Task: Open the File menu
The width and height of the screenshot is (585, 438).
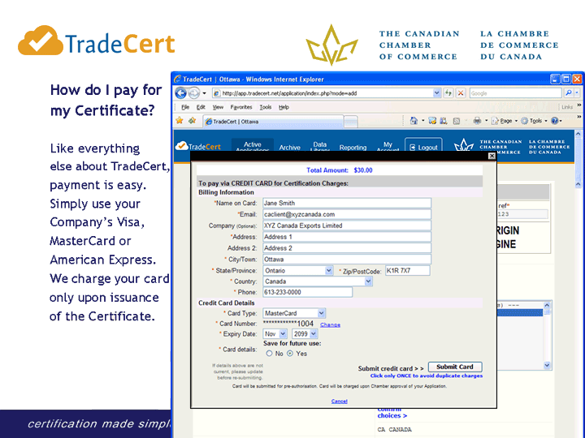Action: 185,107
